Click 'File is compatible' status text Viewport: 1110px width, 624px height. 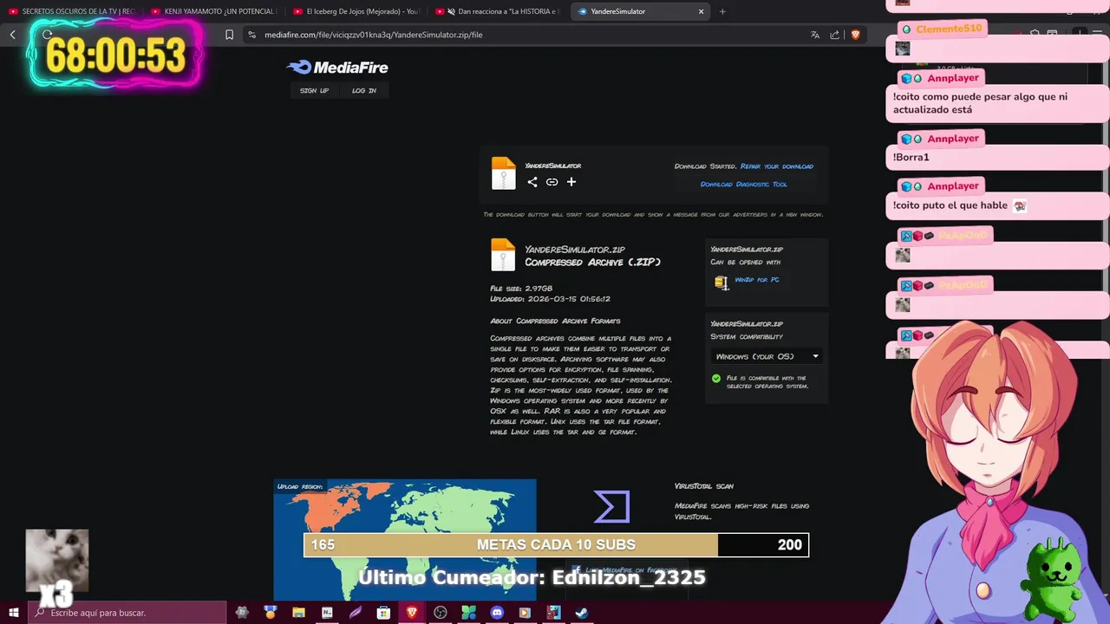(767, 382)
